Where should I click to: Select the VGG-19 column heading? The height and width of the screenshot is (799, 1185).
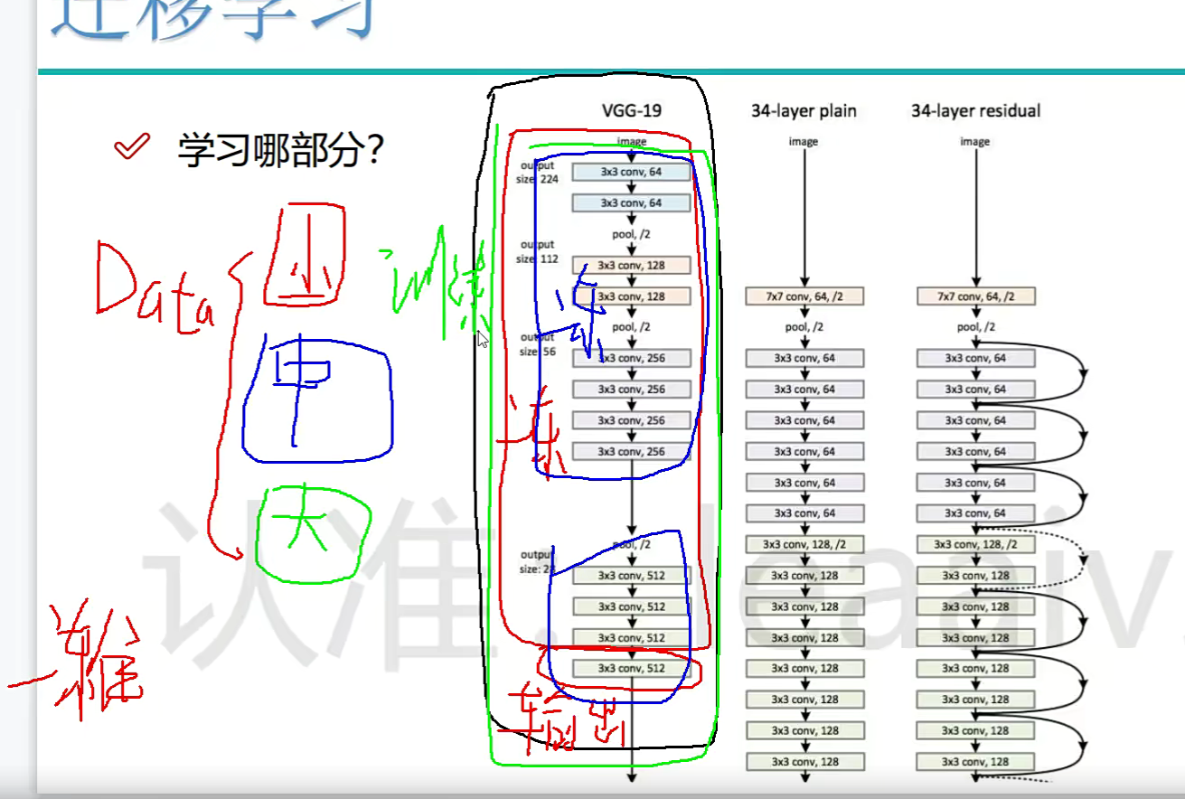pyautogui.click(x=632, y=111)
